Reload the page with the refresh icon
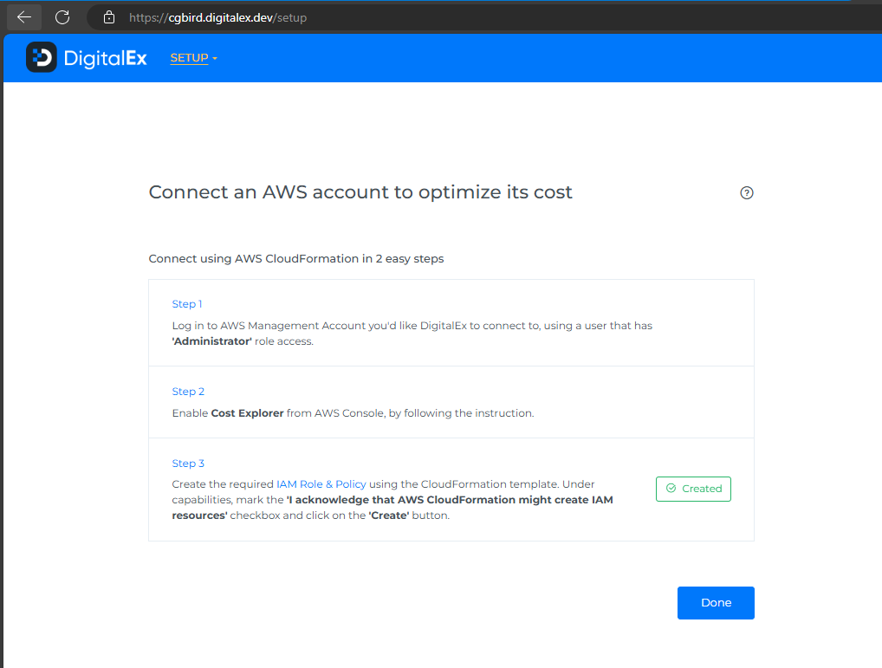This screenshot has height=668, width=882. 62,17
